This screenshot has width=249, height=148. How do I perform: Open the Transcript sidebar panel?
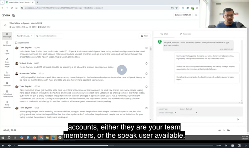(7, 35)
